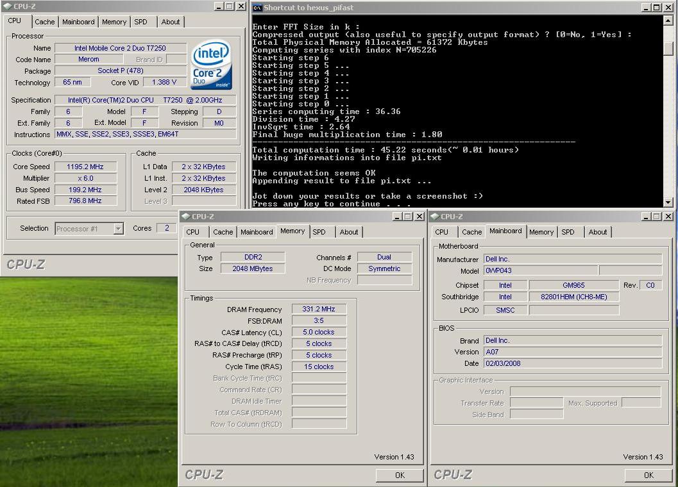Click the Instructions field listing MMX, SSE
The image size is (678, 487).
[146, 135]
